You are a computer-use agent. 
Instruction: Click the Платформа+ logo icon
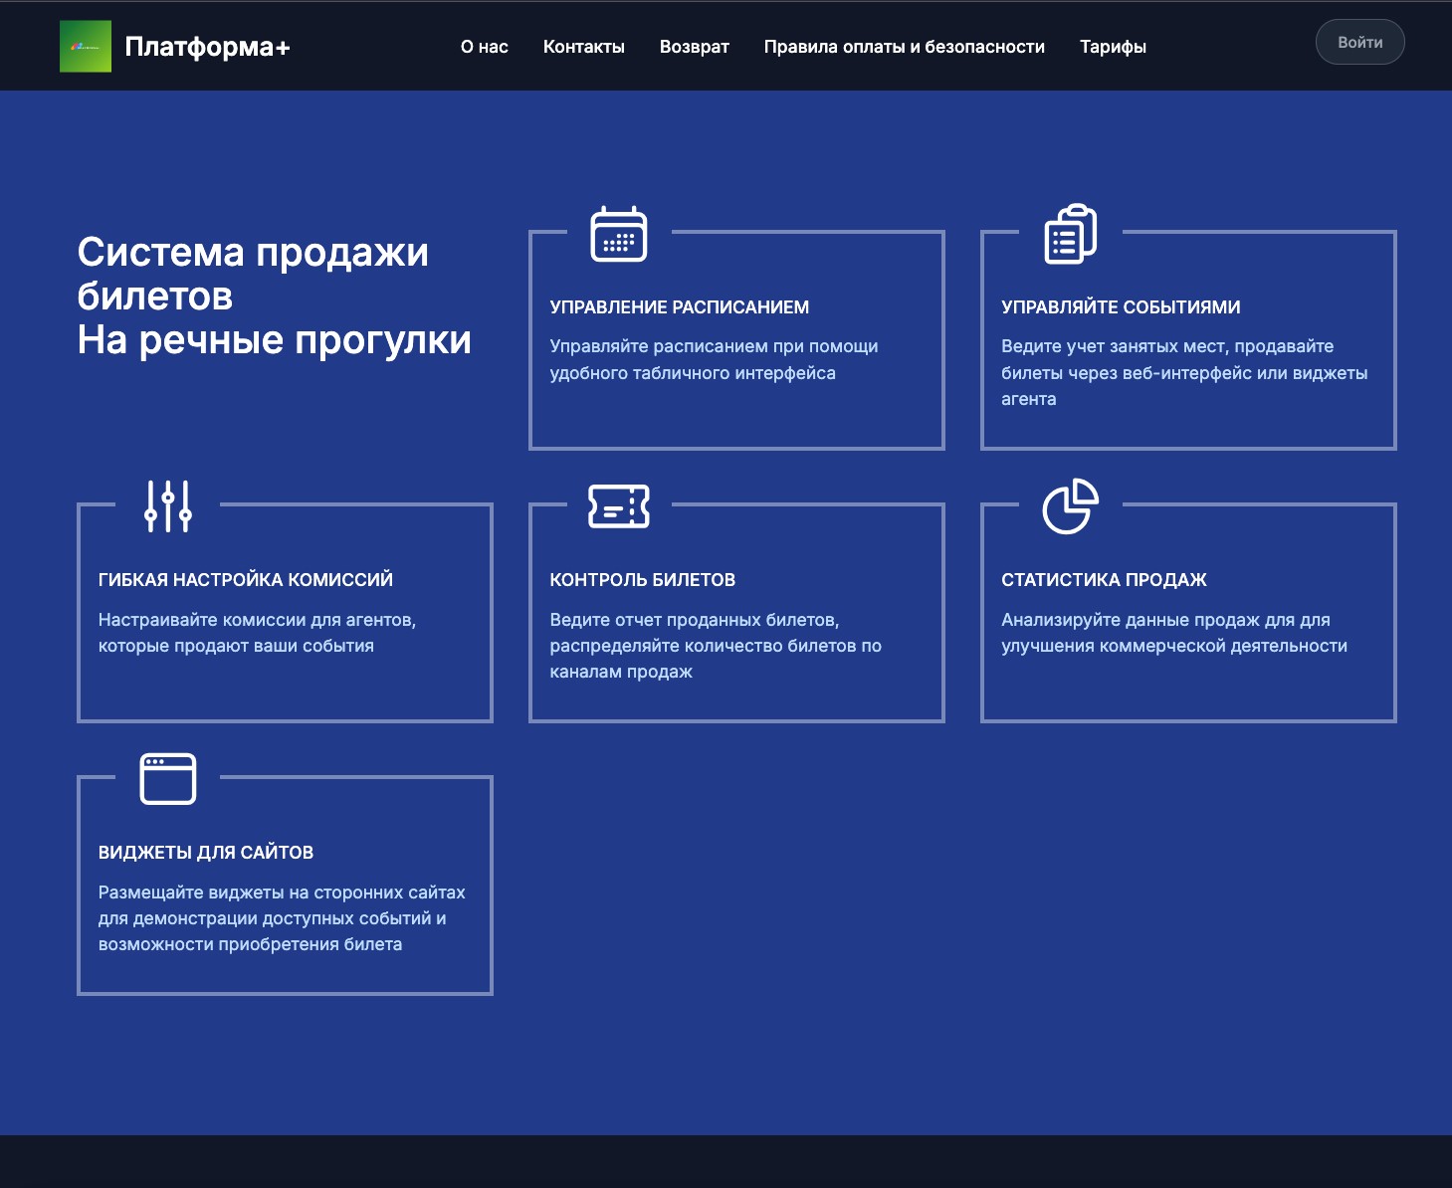(86, 46)
